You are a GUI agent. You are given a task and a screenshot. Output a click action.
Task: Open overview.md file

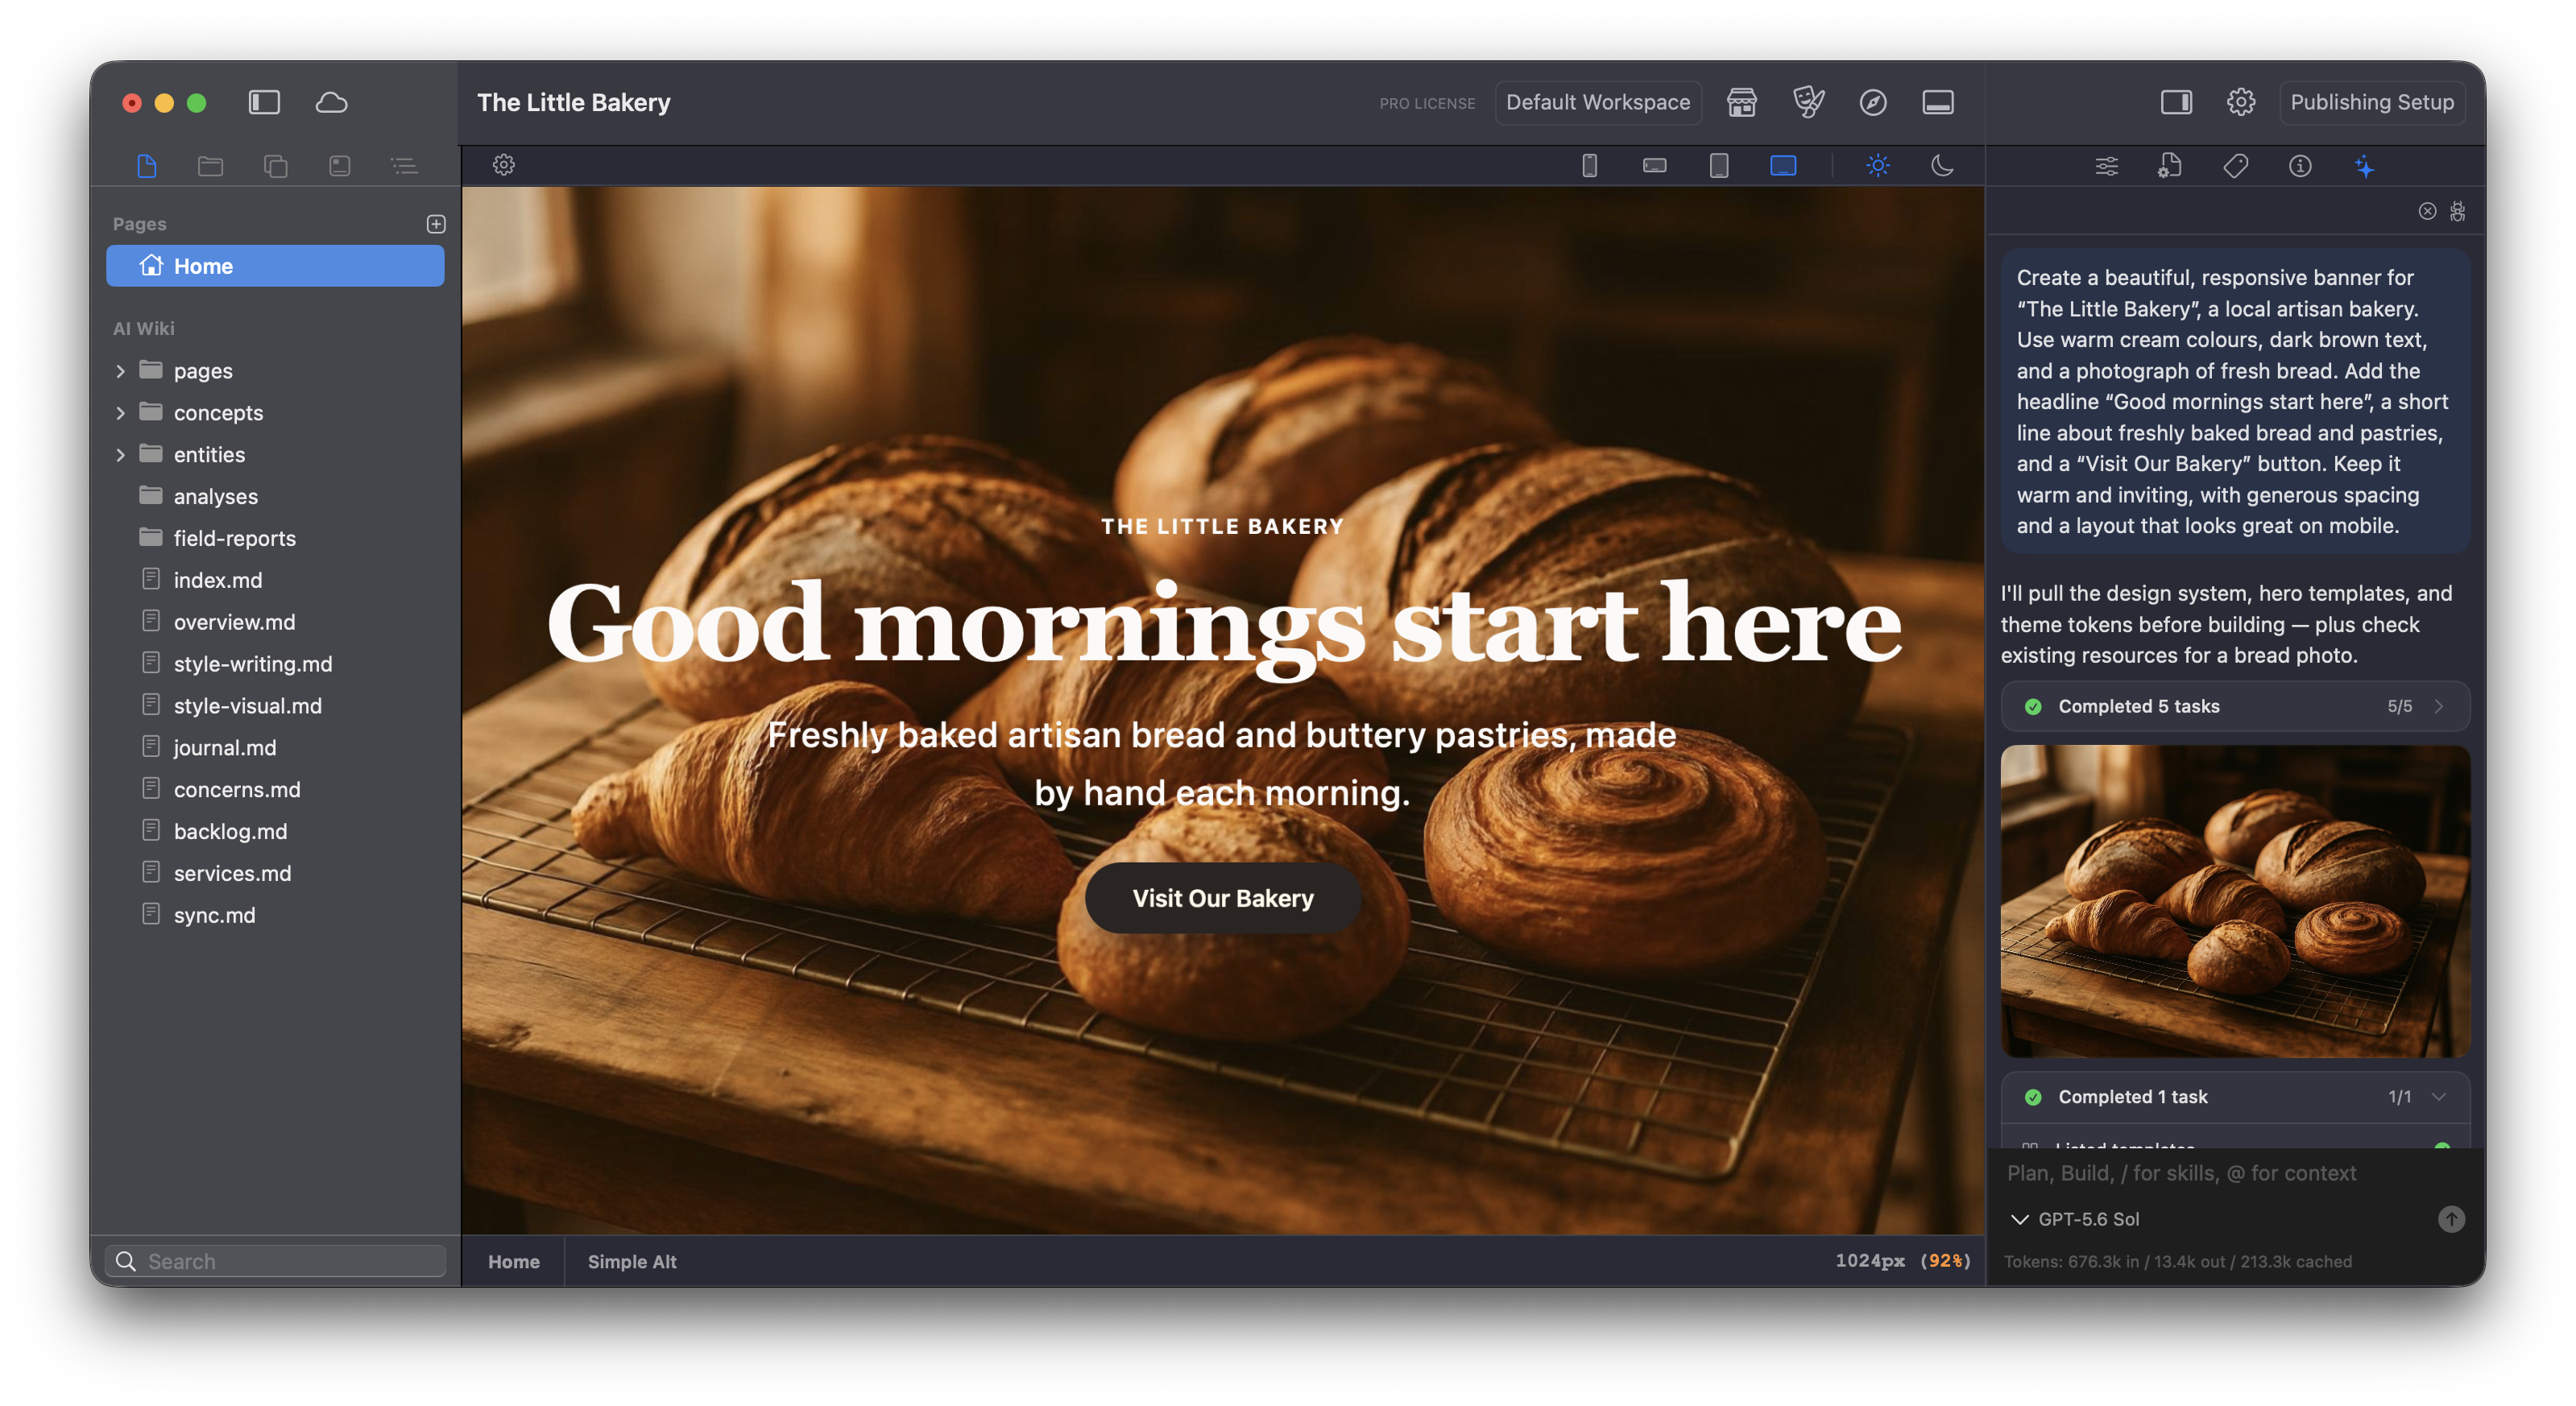pos(234,622)
